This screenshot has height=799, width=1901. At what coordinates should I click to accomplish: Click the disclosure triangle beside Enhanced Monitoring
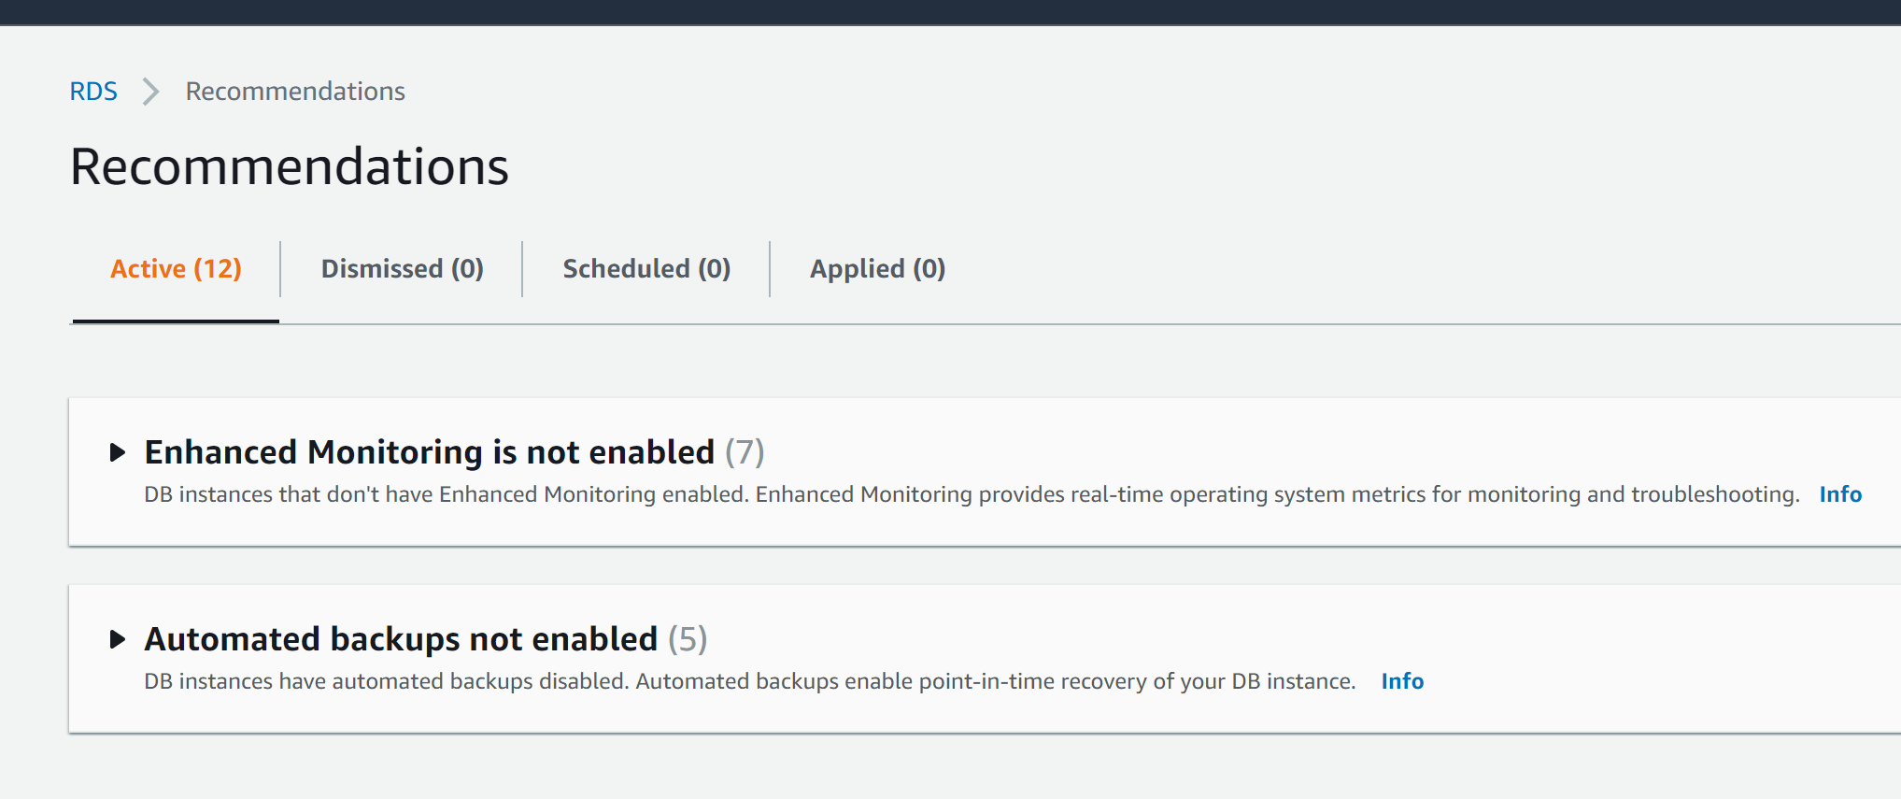click(x=120, y=452)
